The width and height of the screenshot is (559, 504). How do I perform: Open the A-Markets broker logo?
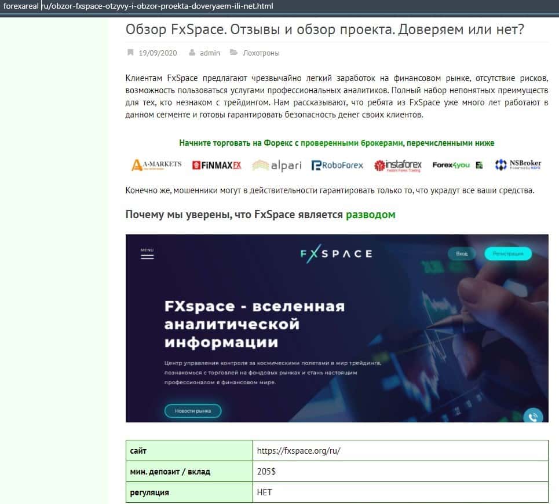pos(156,165)
